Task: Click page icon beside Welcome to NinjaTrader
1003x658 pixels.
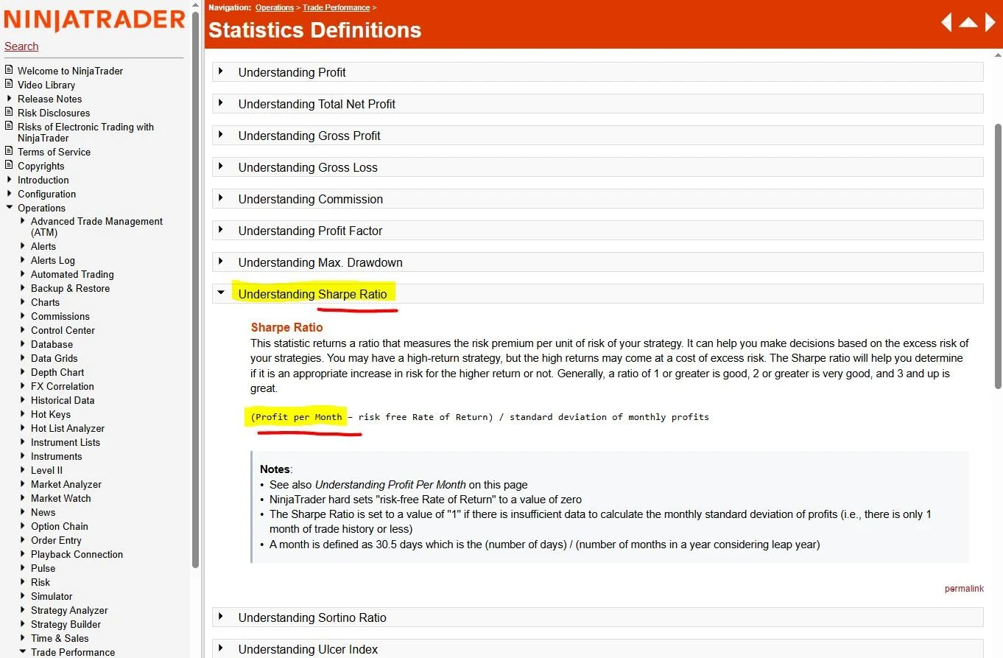Action: coord(9,70)
